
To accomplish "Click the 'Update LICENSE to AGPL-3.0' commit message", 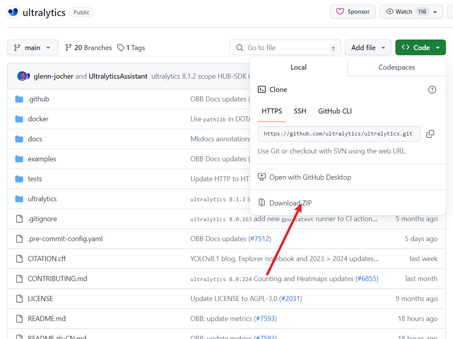I will pyautogui.click(x=234, y=299).
